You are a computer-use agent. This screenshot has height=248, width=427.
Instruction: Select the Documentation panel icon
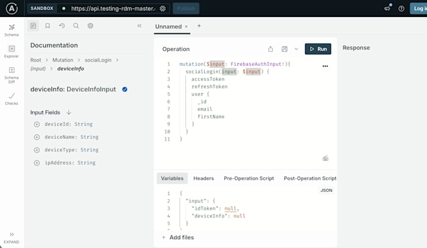click(33, 26)
